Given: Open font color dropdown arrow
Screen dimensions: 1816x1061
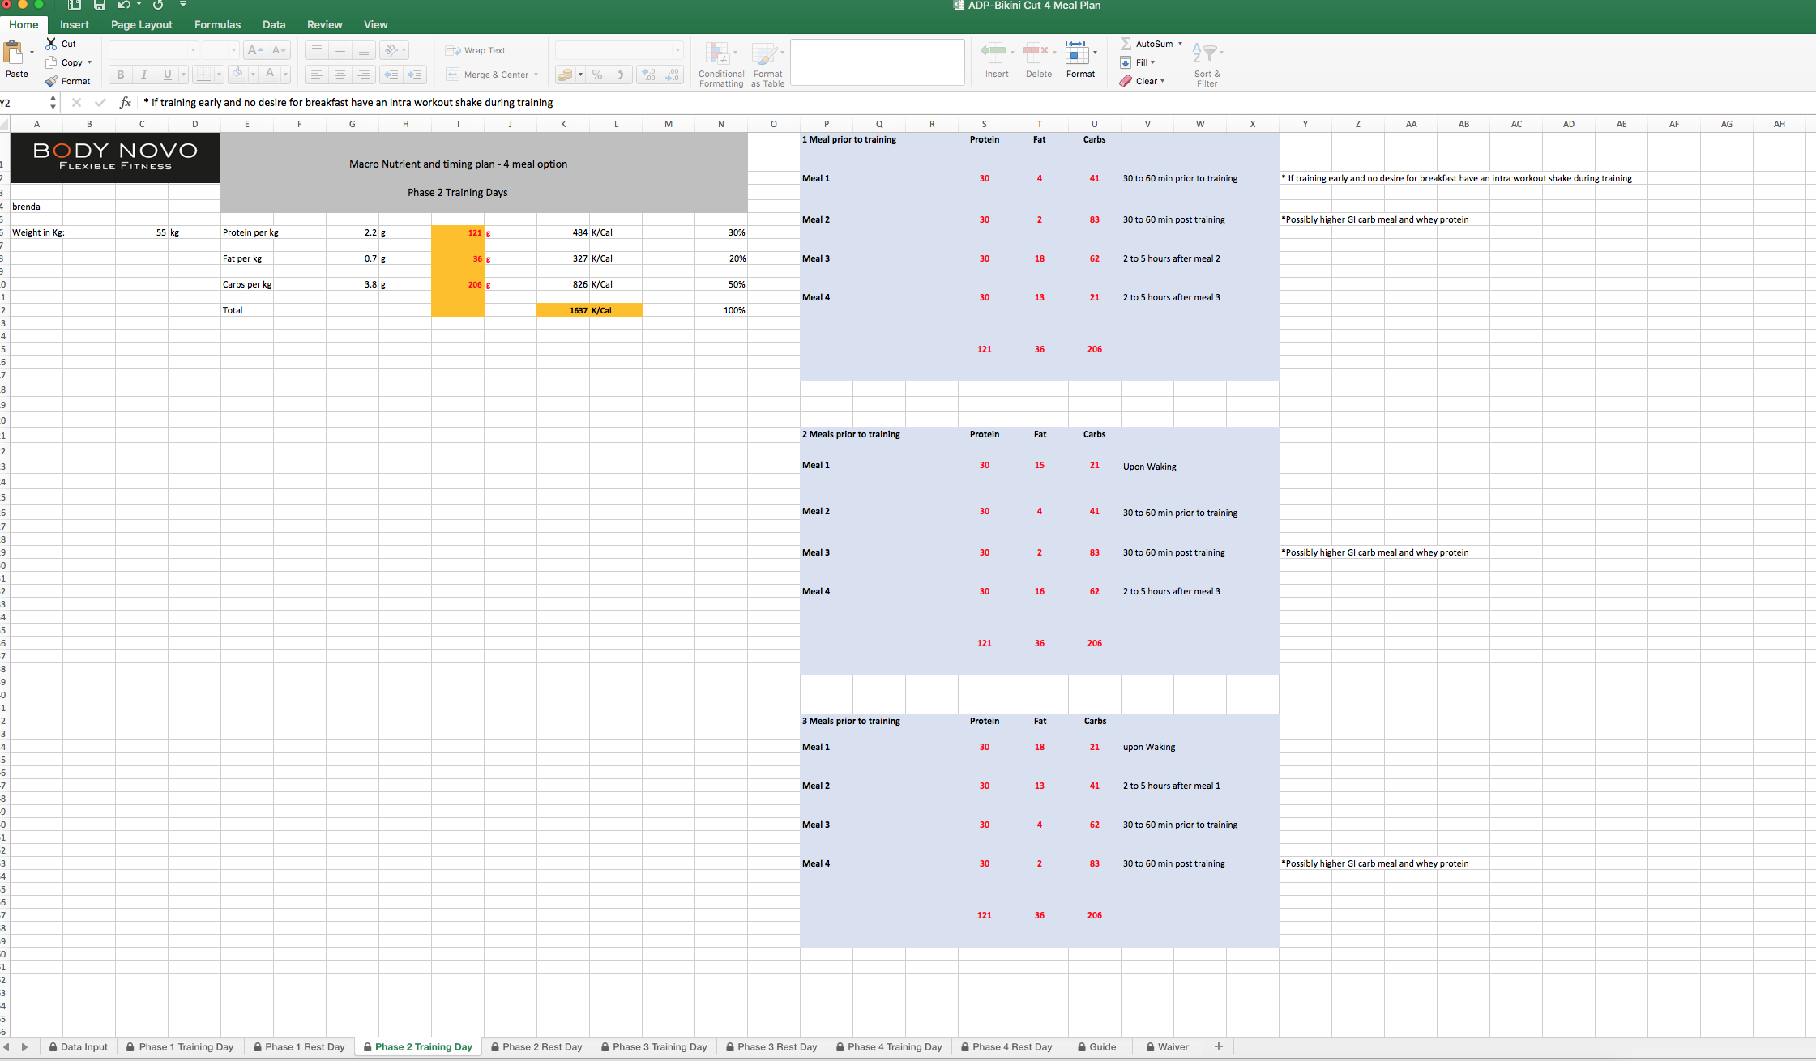Looking at the screenshot, I should 285,75.
